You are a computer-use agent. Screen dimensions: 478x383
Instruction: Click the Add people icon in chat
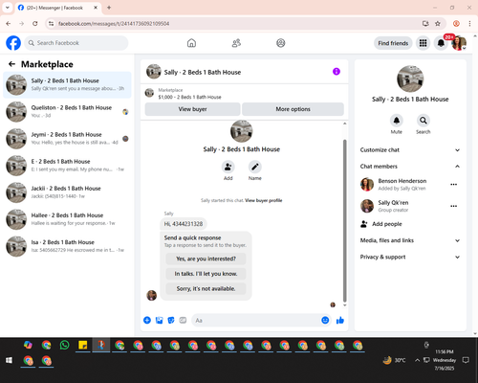[228, 167]
